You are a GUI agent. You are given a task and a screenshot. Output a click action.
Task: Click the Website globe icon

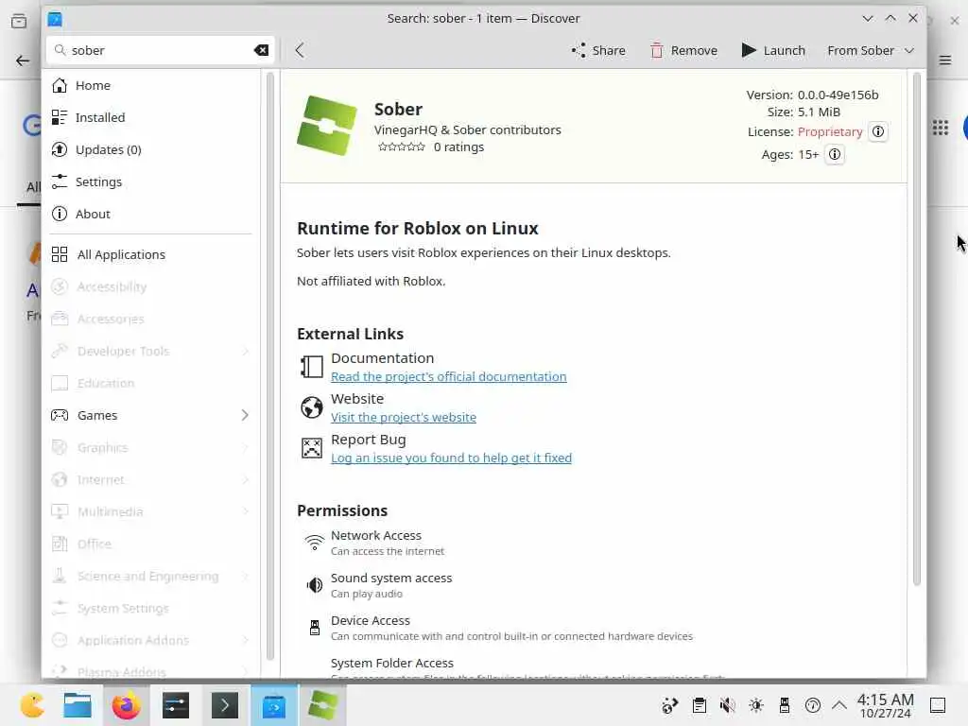point(311,407)
